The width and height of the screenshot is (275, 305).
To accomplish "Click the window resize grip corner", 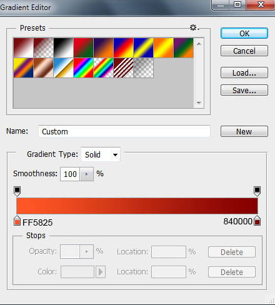I will (x=271, y=301).
